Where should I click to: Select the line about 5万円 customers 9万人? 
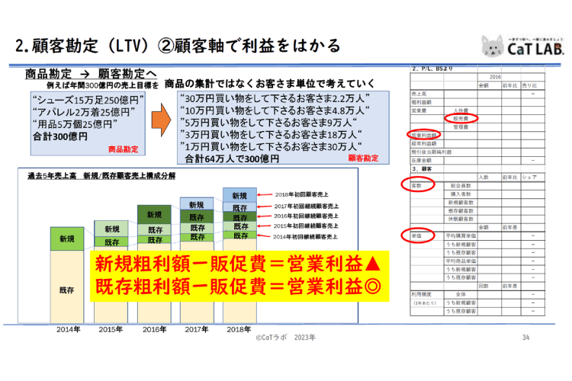[x=268, y=123]
